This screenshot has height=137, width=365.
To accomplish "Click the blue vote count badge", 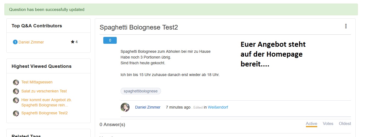I will coord(110,40).
